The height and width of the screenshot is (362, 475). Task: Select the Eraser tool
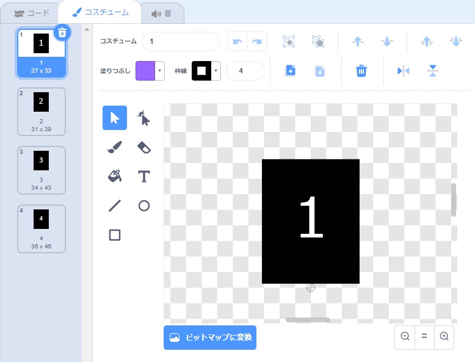click(144, 148)
